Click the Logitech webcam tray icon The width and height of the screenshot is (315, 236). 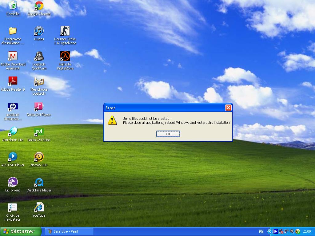(292, 232)
